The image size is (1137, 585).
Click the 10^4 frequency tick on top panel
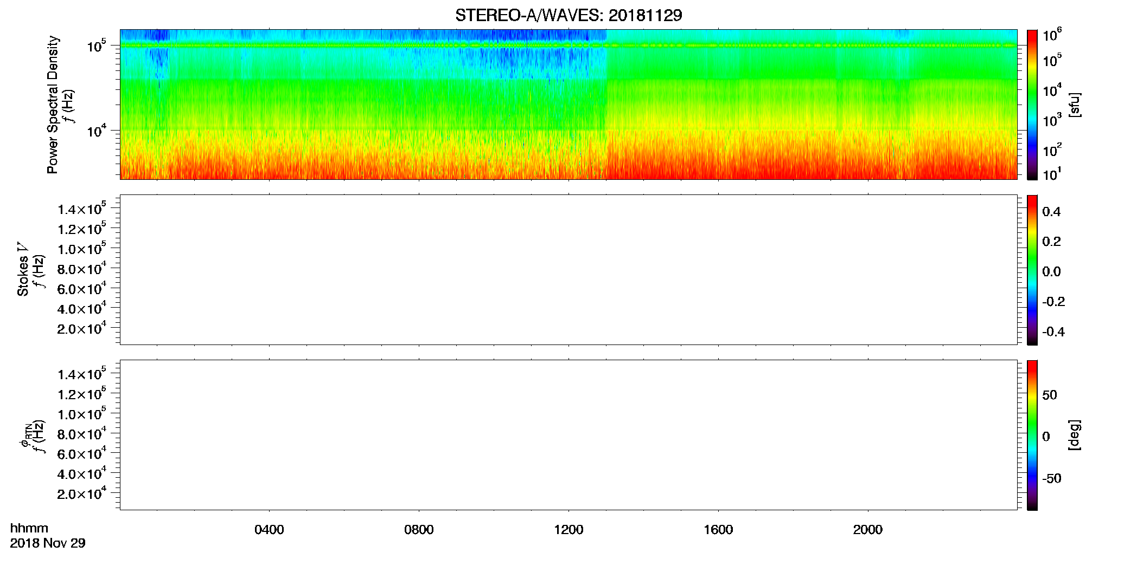point(97,131)
